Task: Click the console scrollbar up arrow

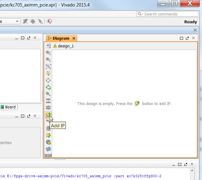Action: 192,170
